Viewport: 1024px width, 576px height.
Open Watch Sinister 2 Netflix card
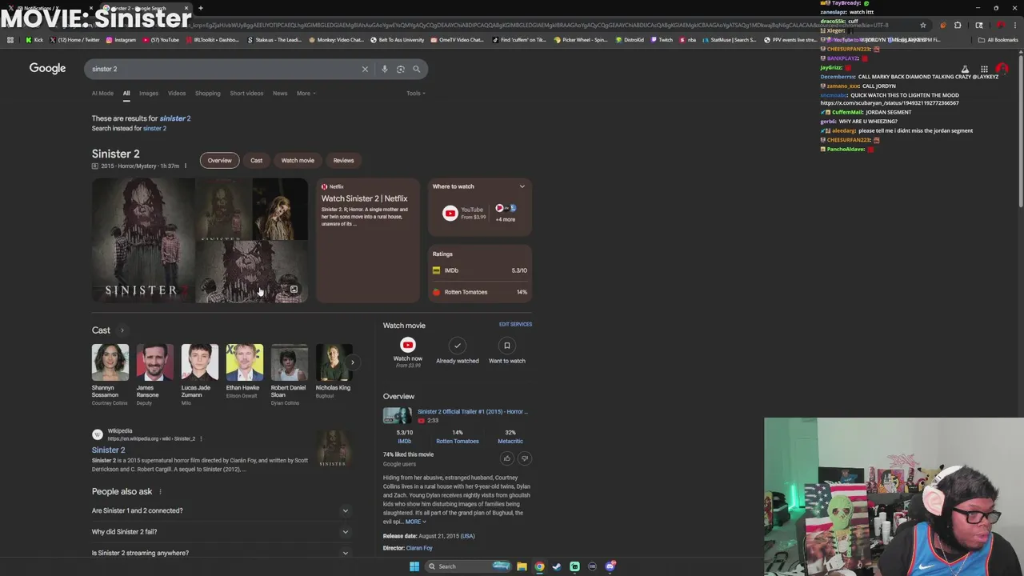pyautogui.click(x=368, y=240)
